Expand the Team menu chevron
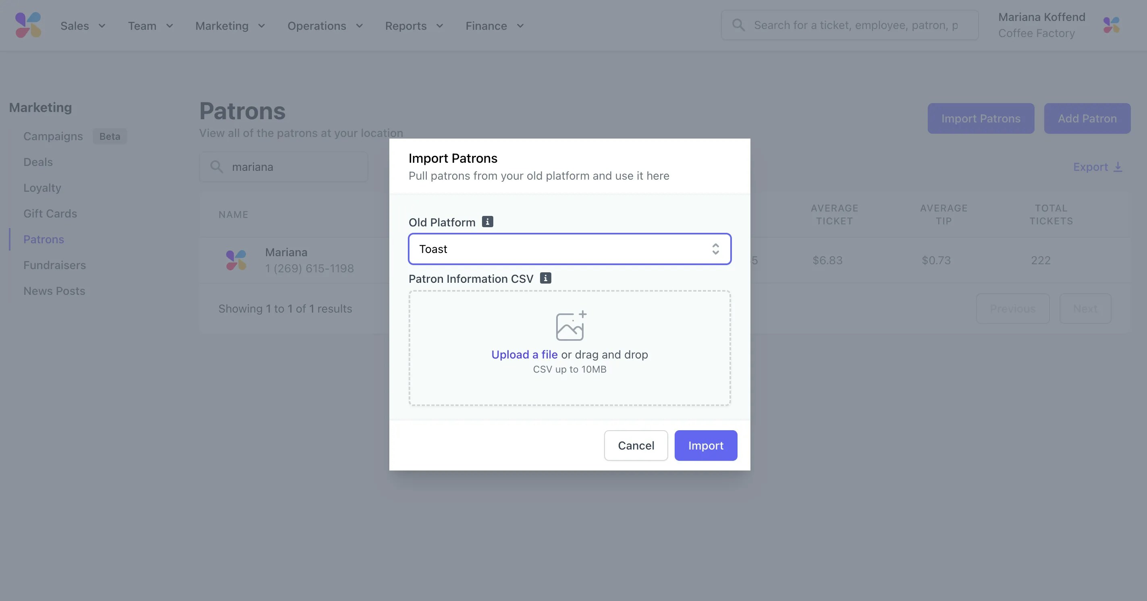This screenshot has width=1147, height=601. coord(170,26)
